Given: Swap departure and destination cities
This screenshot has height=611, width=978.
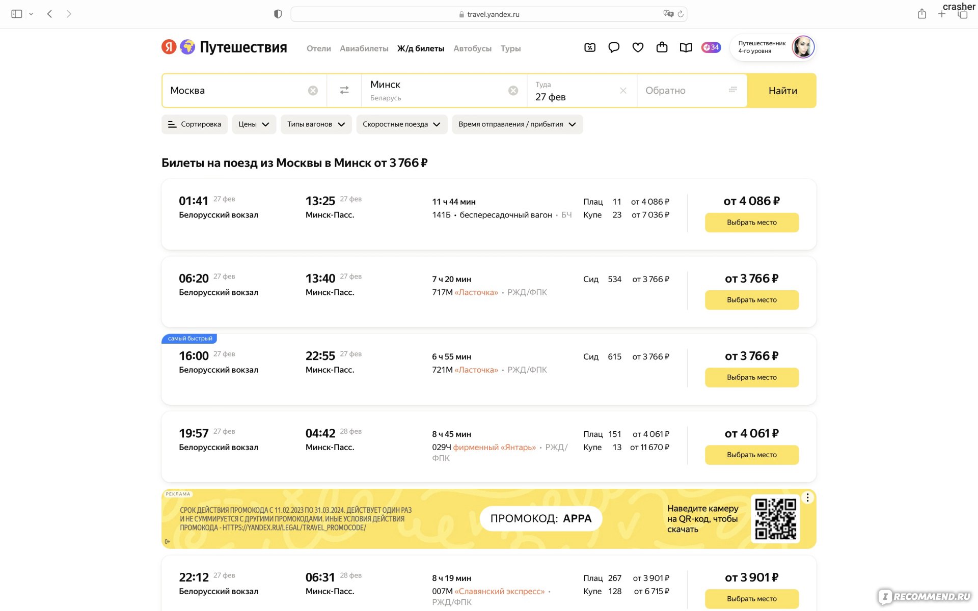Looking at the screenshot, I should (x=344, y=90).
